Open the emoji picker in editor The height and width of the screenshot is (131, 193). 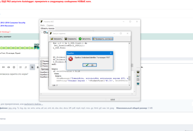[14, 67]
